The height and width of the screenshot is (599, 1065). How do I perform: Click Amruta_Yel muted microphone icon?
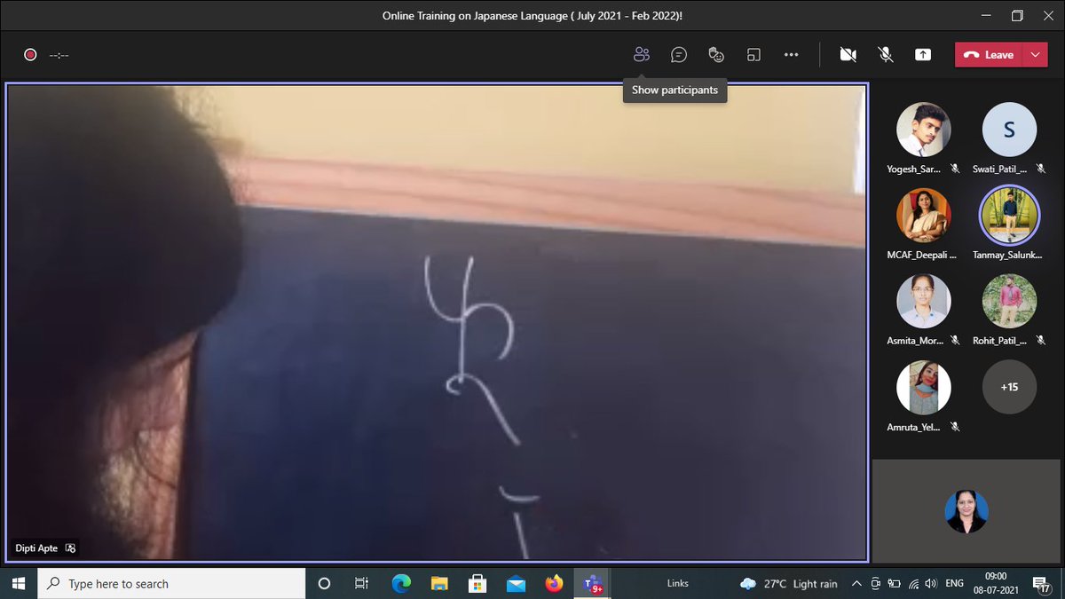955,427
